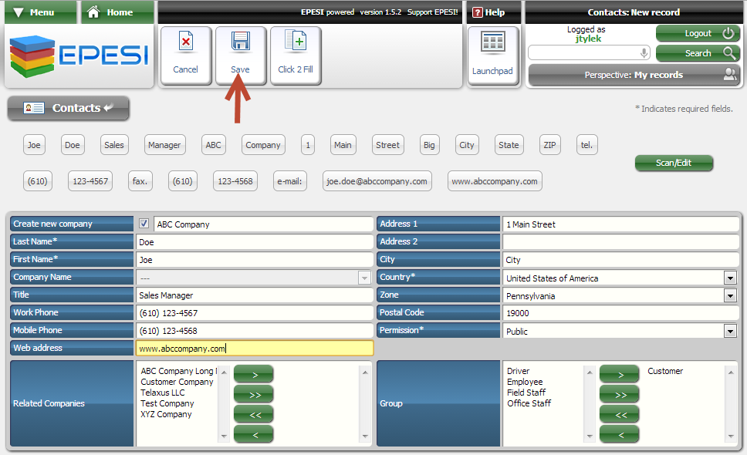747x455 pixels.
Task: Click the Web address input field
Action: tap(254, 349)
